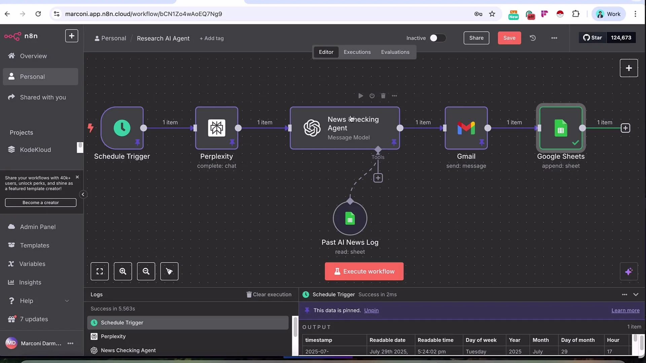
Task: Create new item with sidebar plus
Action: (x=71, y=36)
